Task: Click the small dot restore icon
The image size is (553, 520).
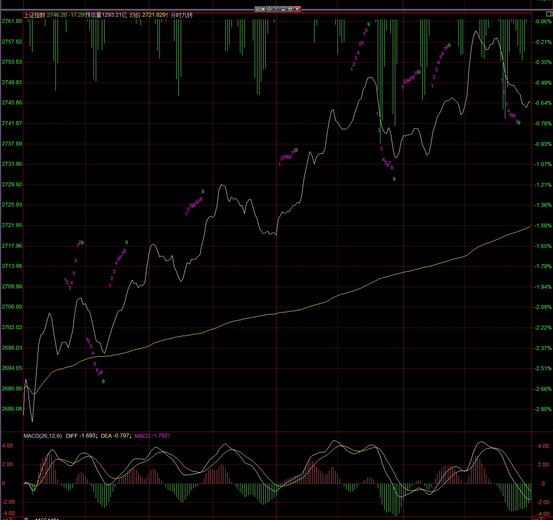Action: pyautogui.click(x=276, y=9)
